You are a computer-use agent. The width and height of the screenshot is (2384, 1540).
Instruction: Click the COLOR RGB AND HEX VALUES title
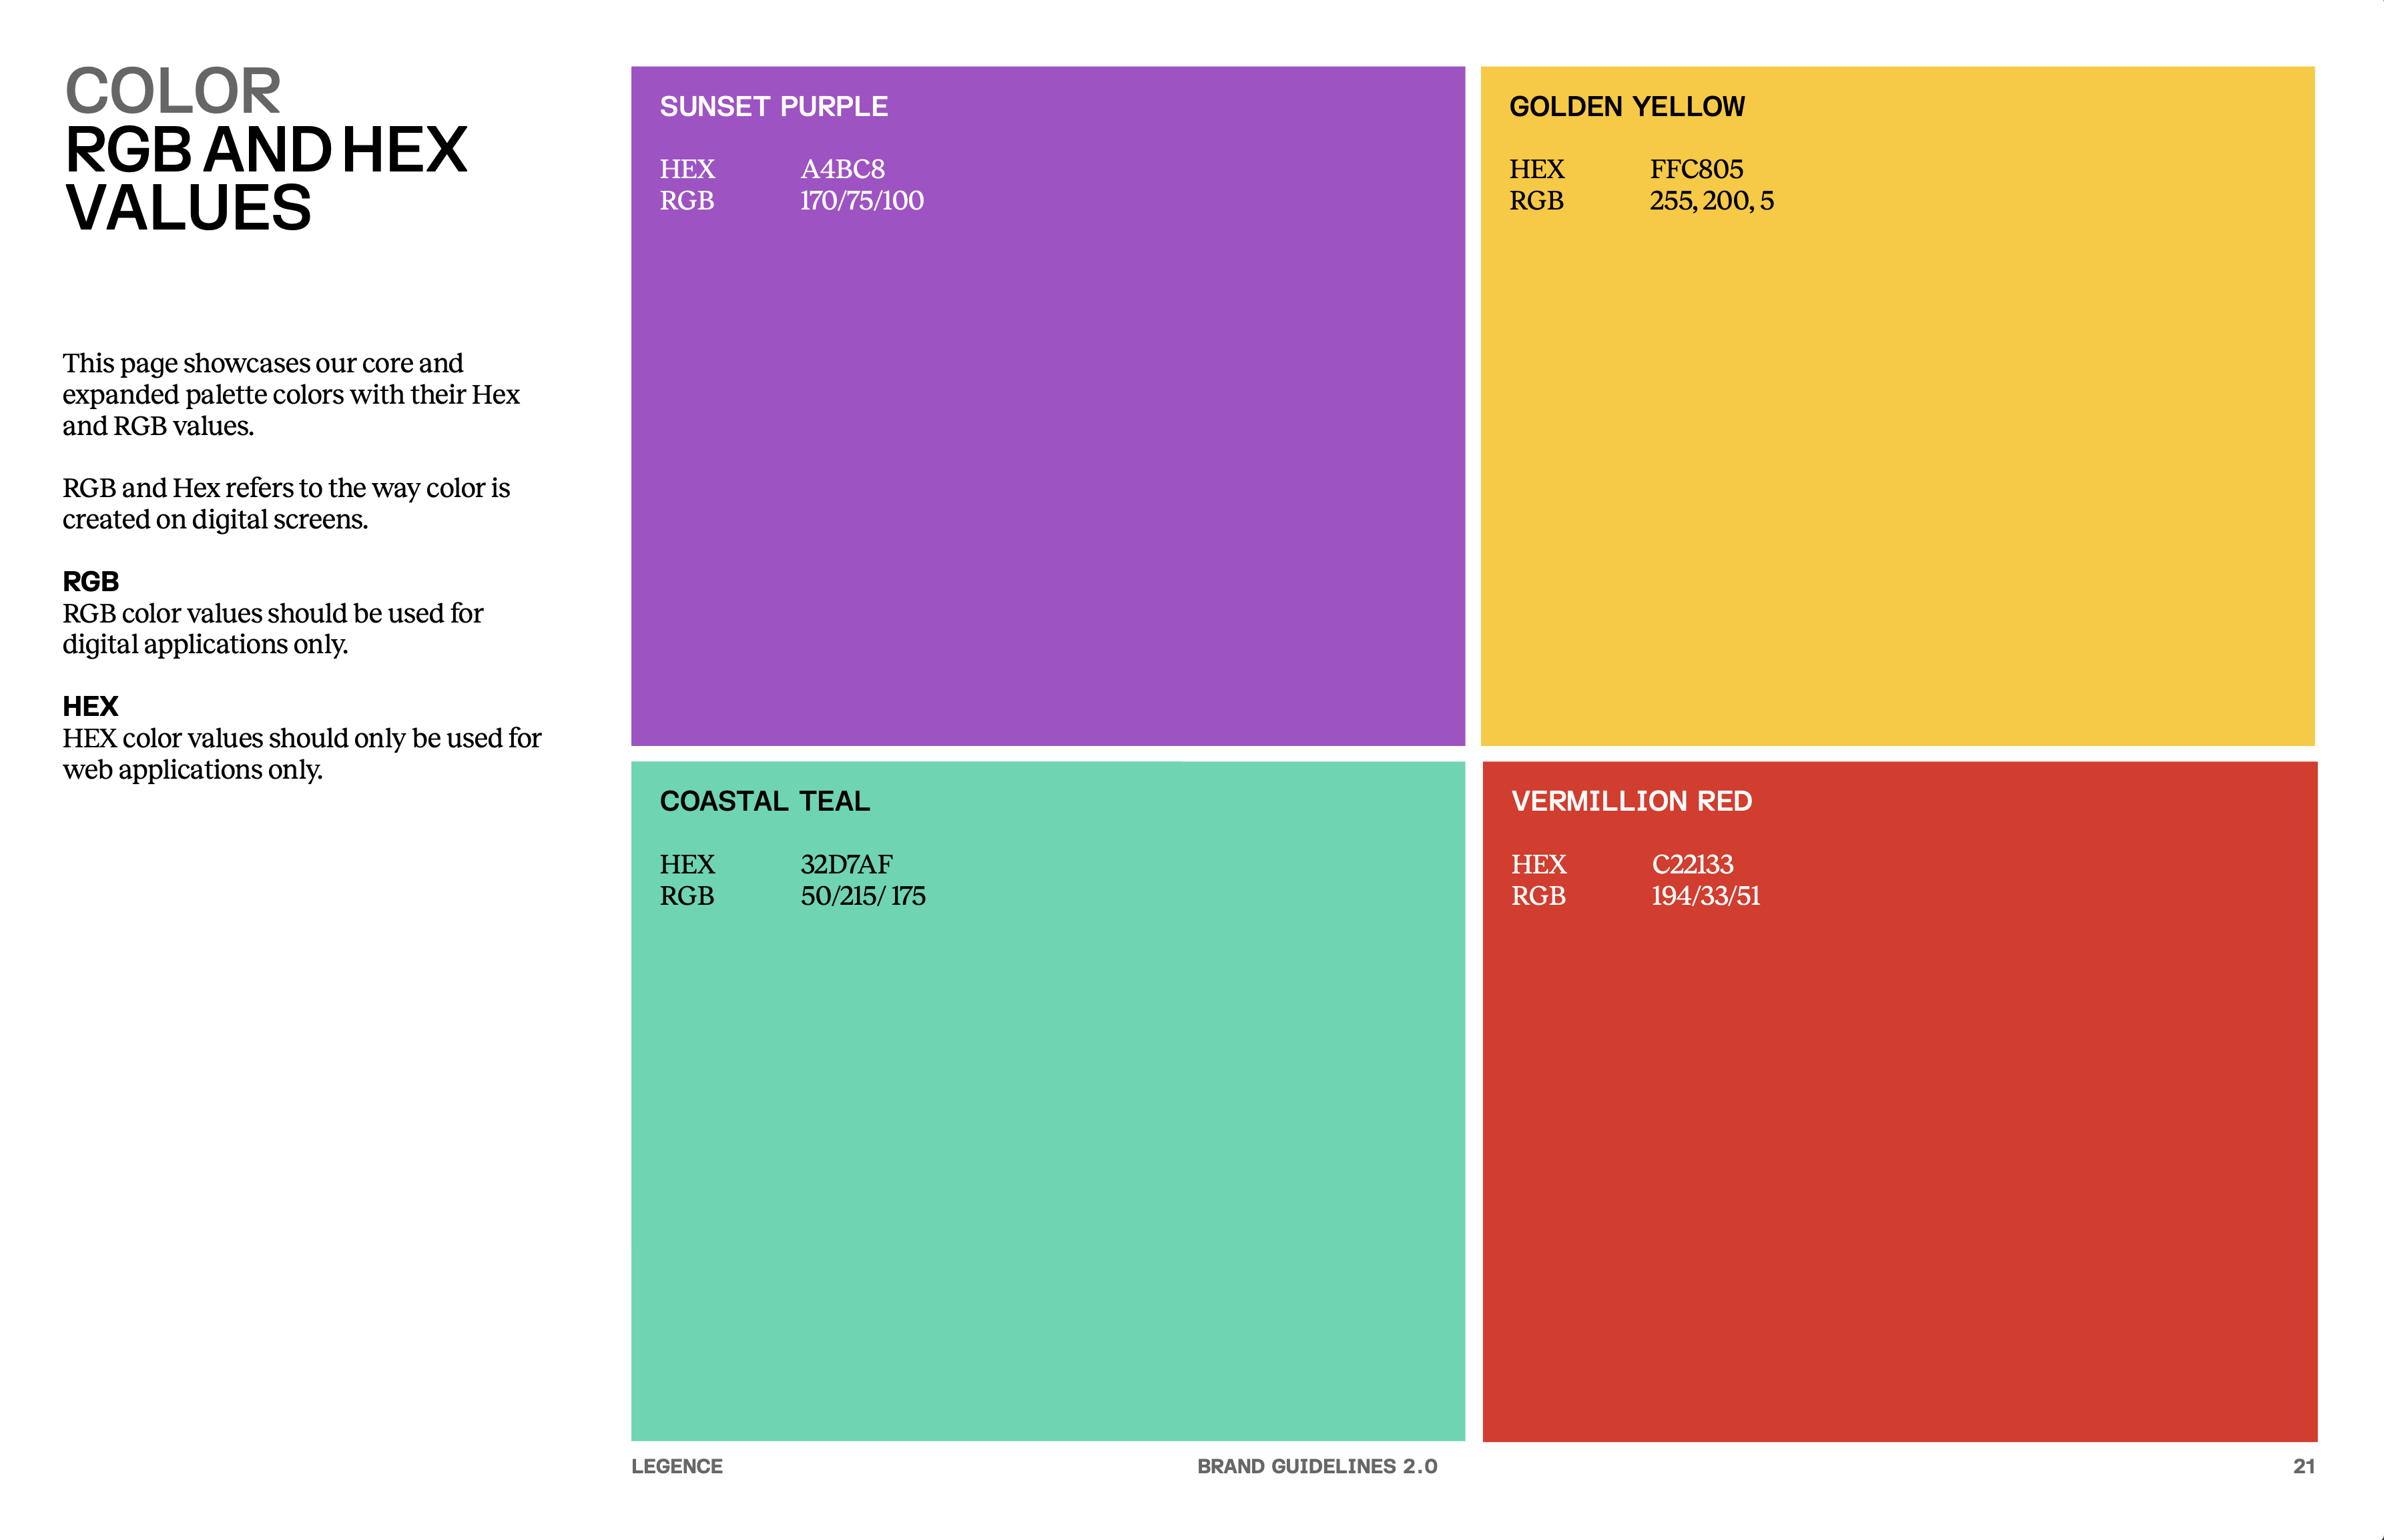click(265, 149)
